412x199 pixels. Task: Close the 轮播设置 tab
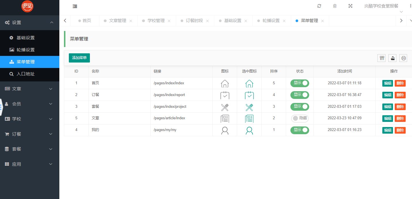click(284, 21)
